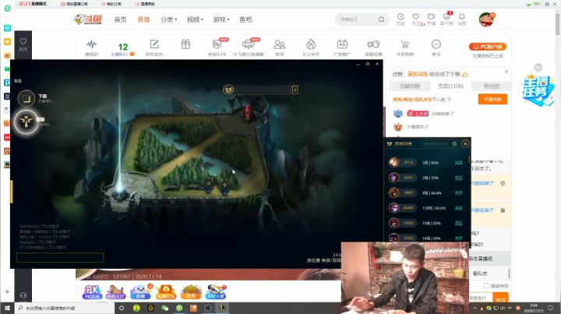Open the 客户端 download icon with badge
The width and height of the screenshot is (561, 314).
coord(446,19)
